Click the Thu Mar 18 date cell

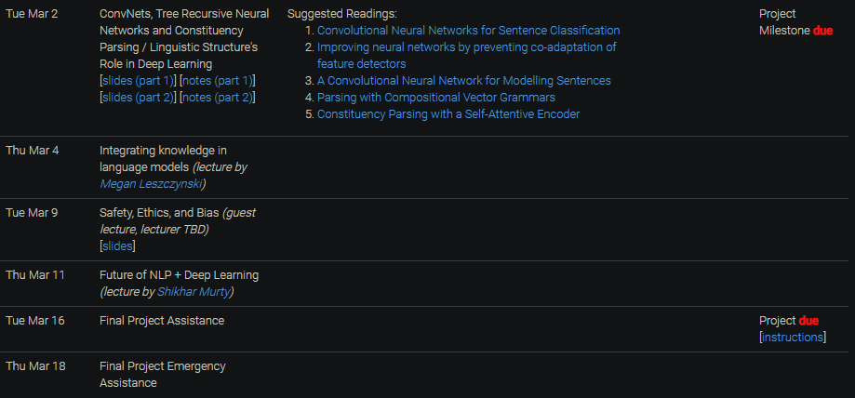click(35, 366)
